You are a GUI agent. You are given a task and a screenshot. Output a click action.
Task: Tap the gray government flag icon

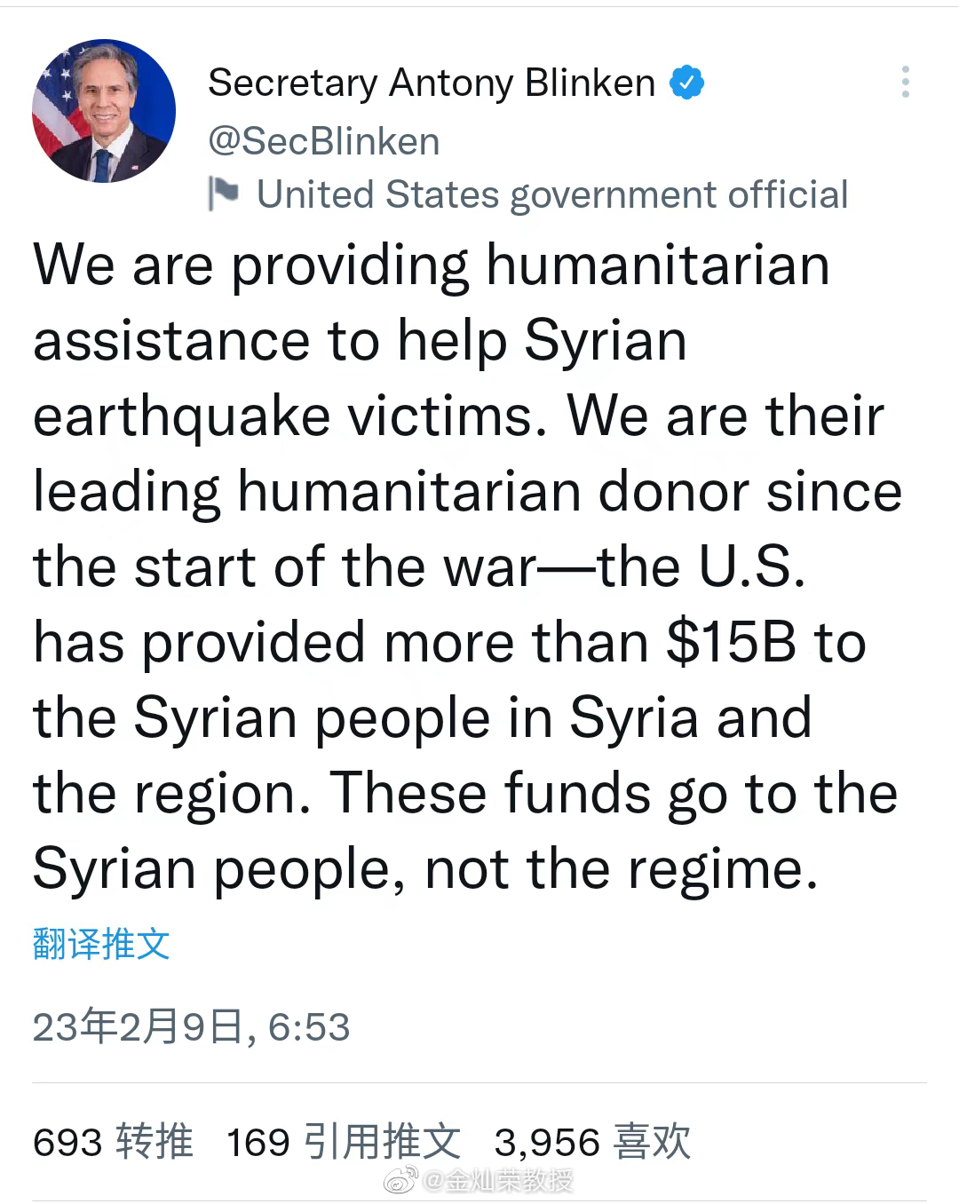point(224,194)
